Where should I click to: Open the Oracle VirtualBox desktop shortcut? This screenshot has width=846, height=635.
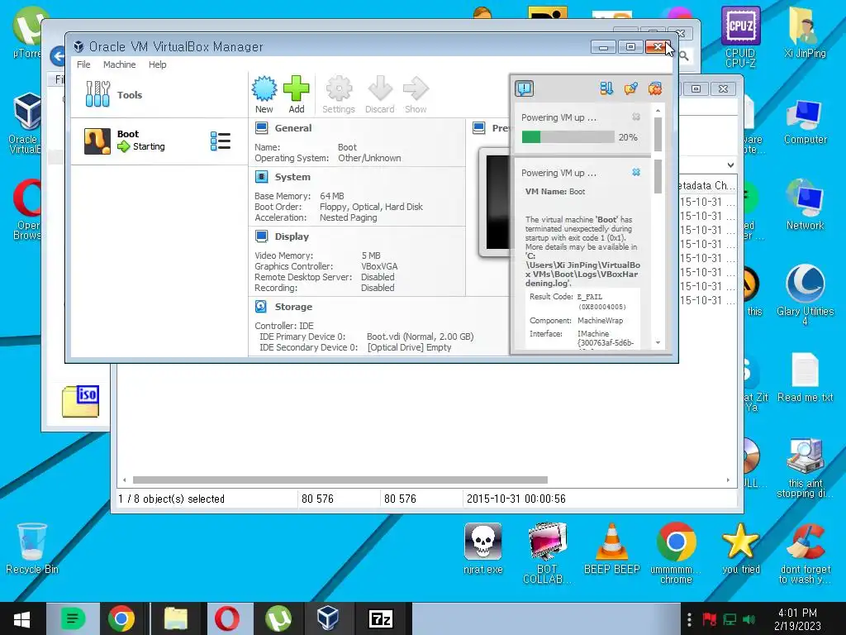pyautogui.click(x=26, y=123)
